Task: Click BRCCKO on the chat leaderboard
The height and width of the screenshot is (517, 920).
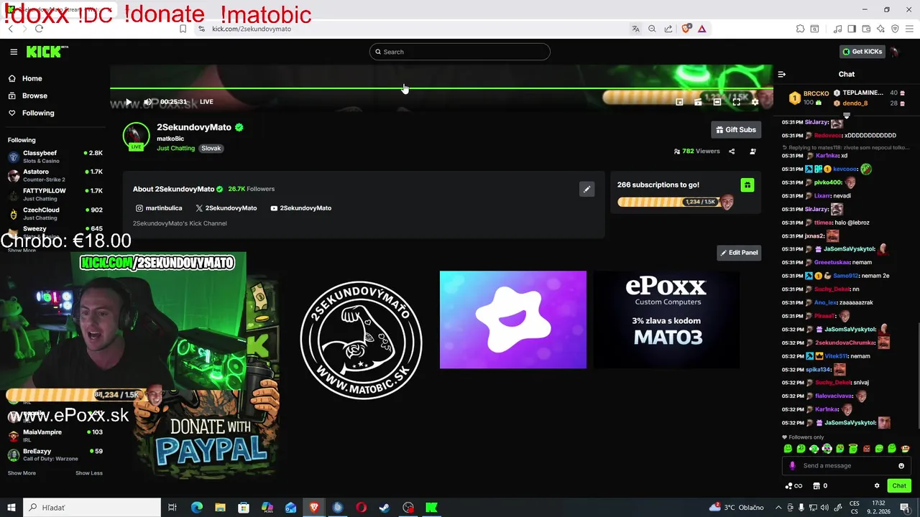Action: [x=816, y=93]
